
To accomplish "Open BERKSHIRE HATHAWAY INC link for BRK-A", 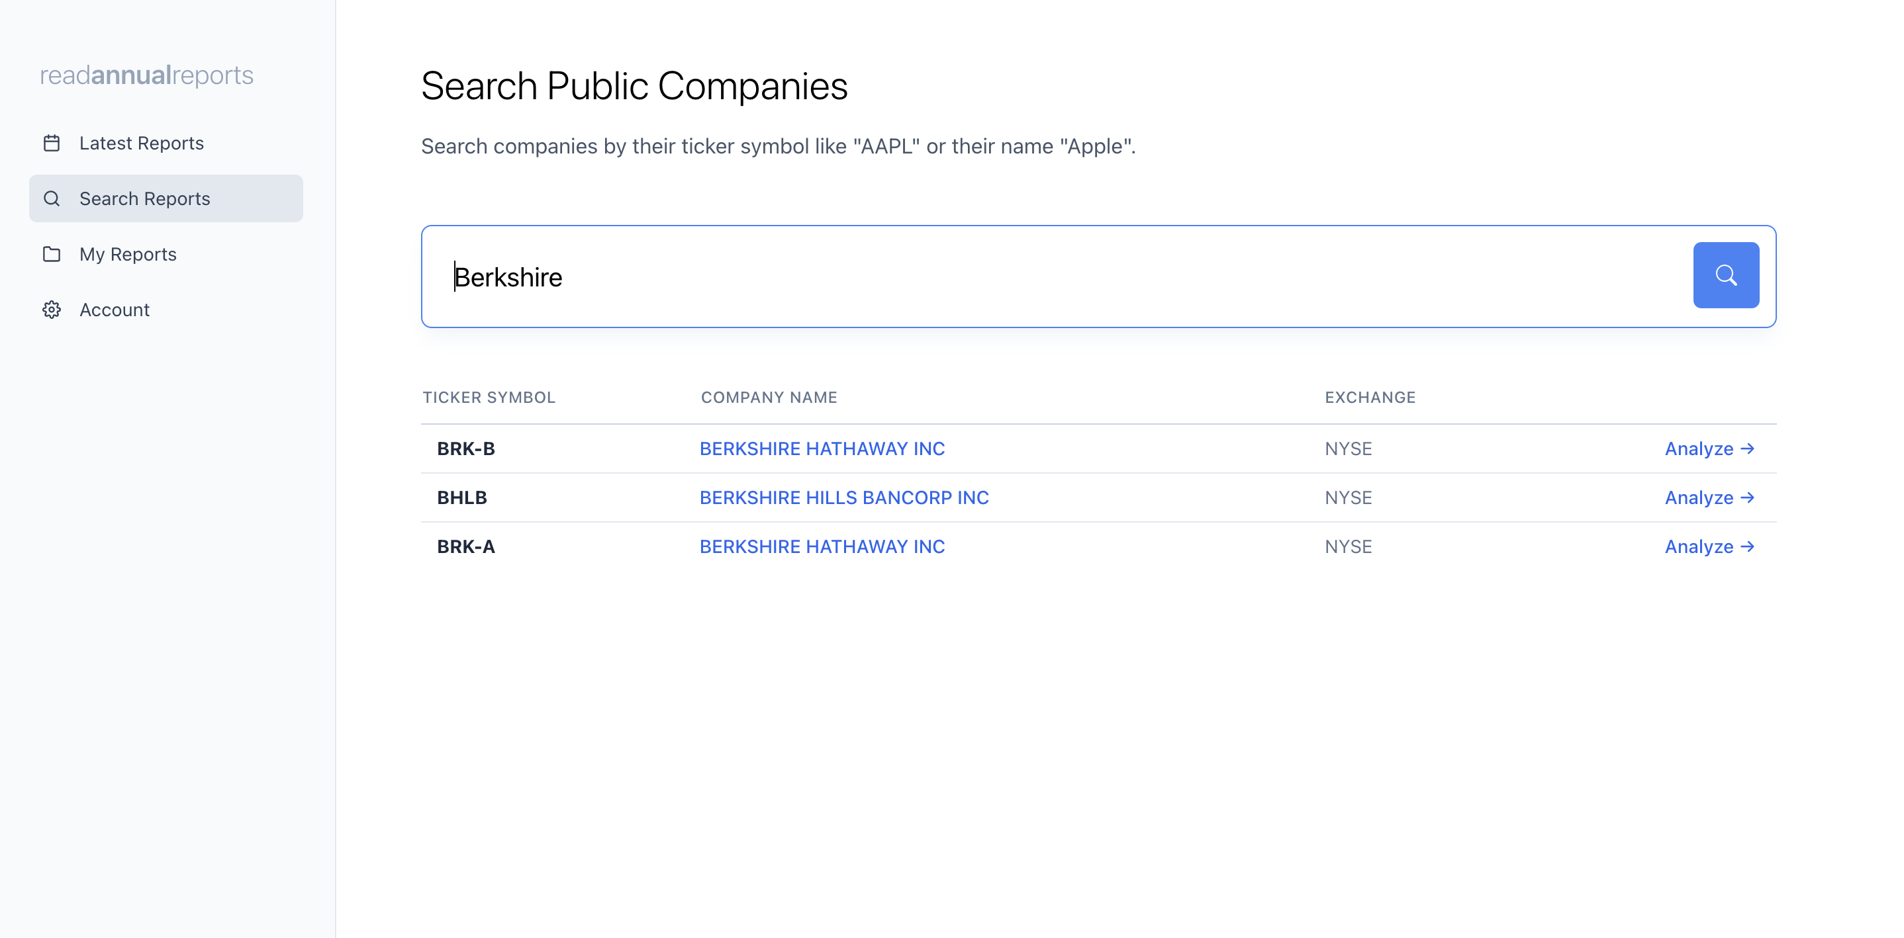I will pos(821,546).
